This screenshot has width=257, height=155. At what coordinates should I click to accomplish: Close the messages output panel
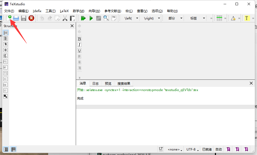(x=251, y=83)
